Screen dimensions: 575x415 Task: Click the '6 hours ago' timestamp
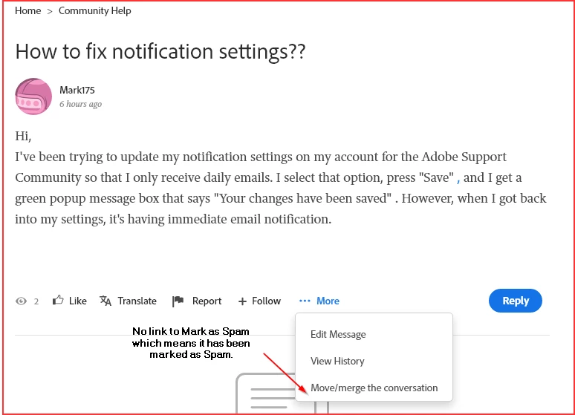click(x=81, y=104)
